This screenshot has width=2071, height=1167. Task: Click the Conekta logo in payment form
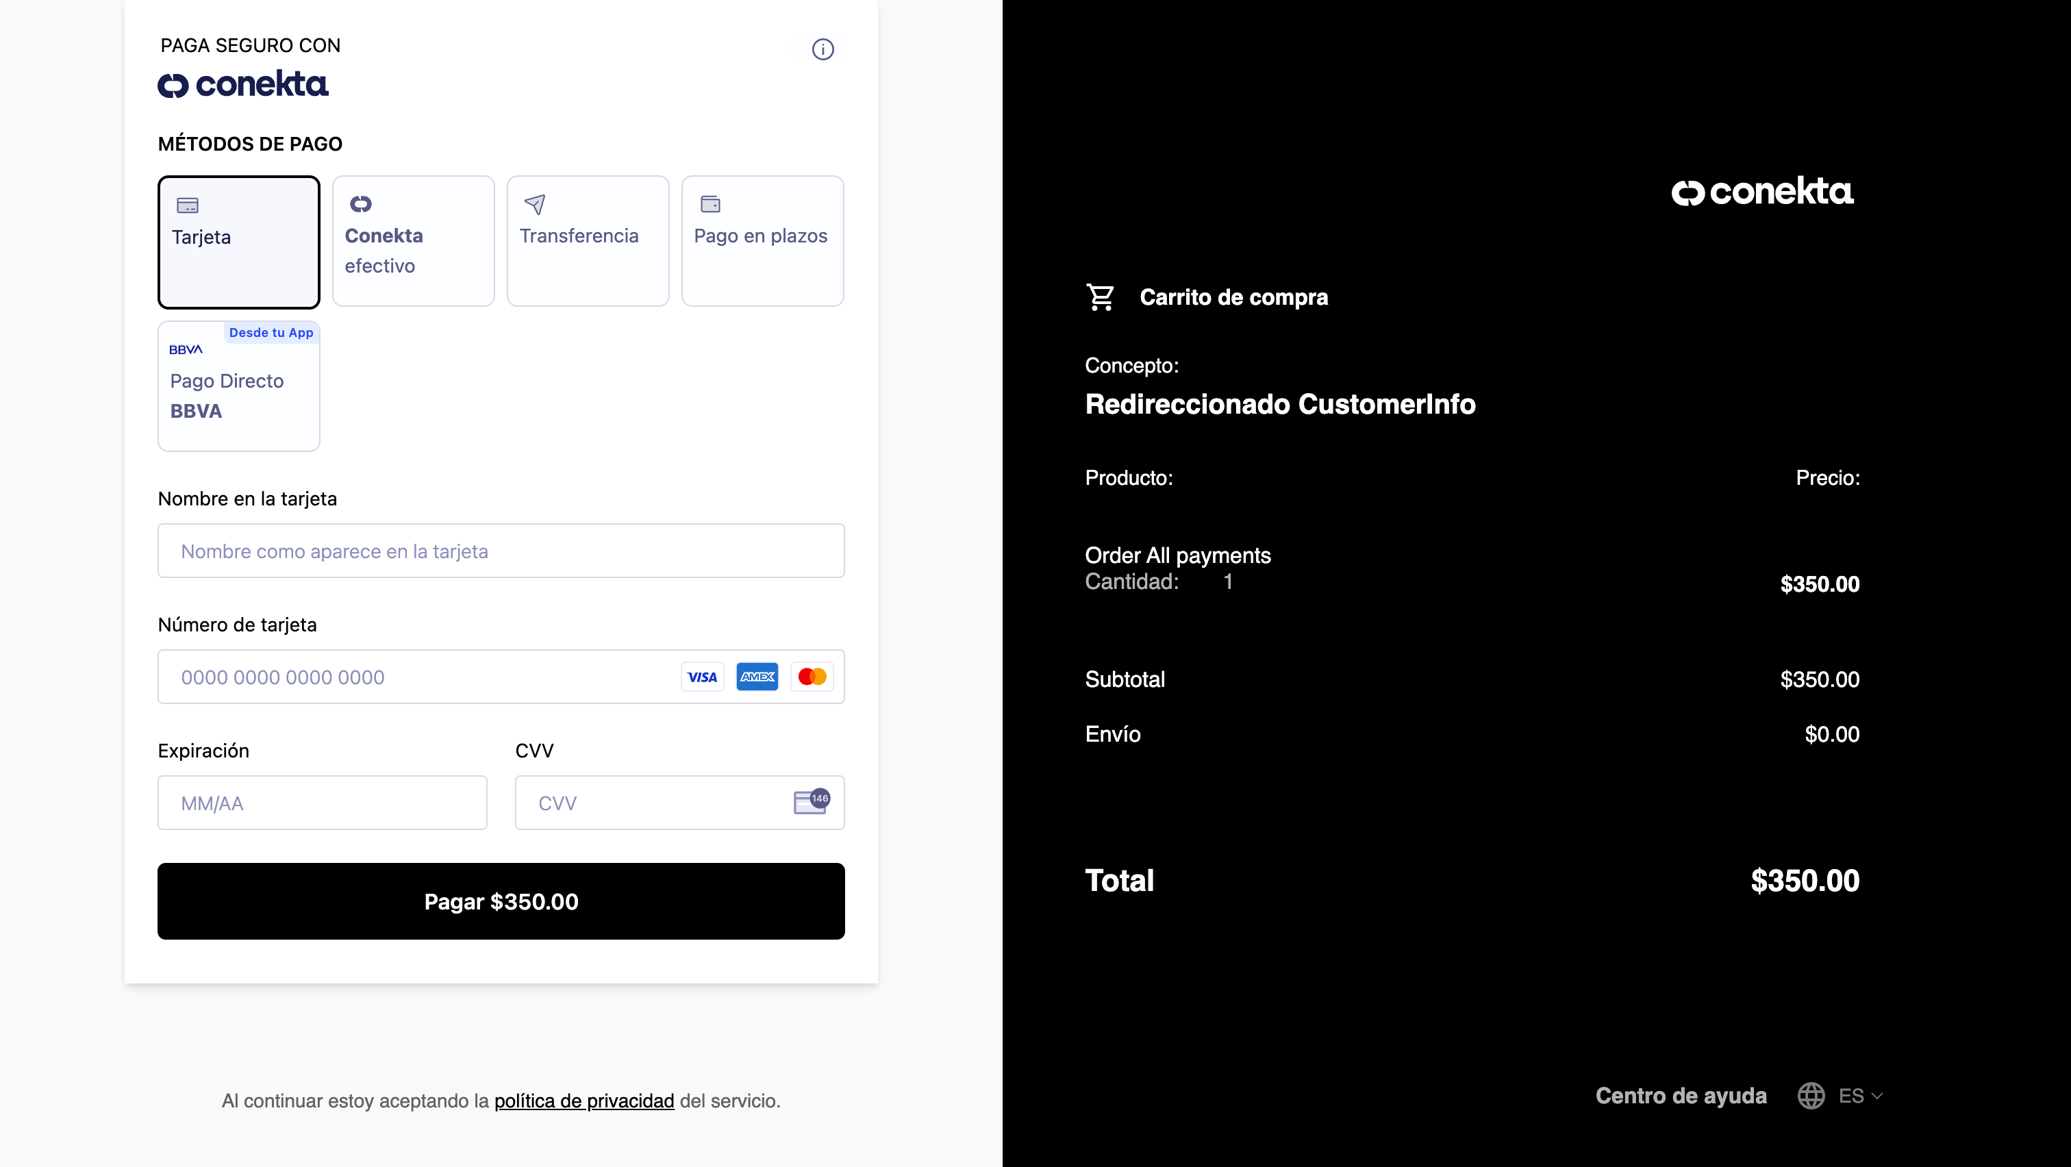[x=243, y=84]
